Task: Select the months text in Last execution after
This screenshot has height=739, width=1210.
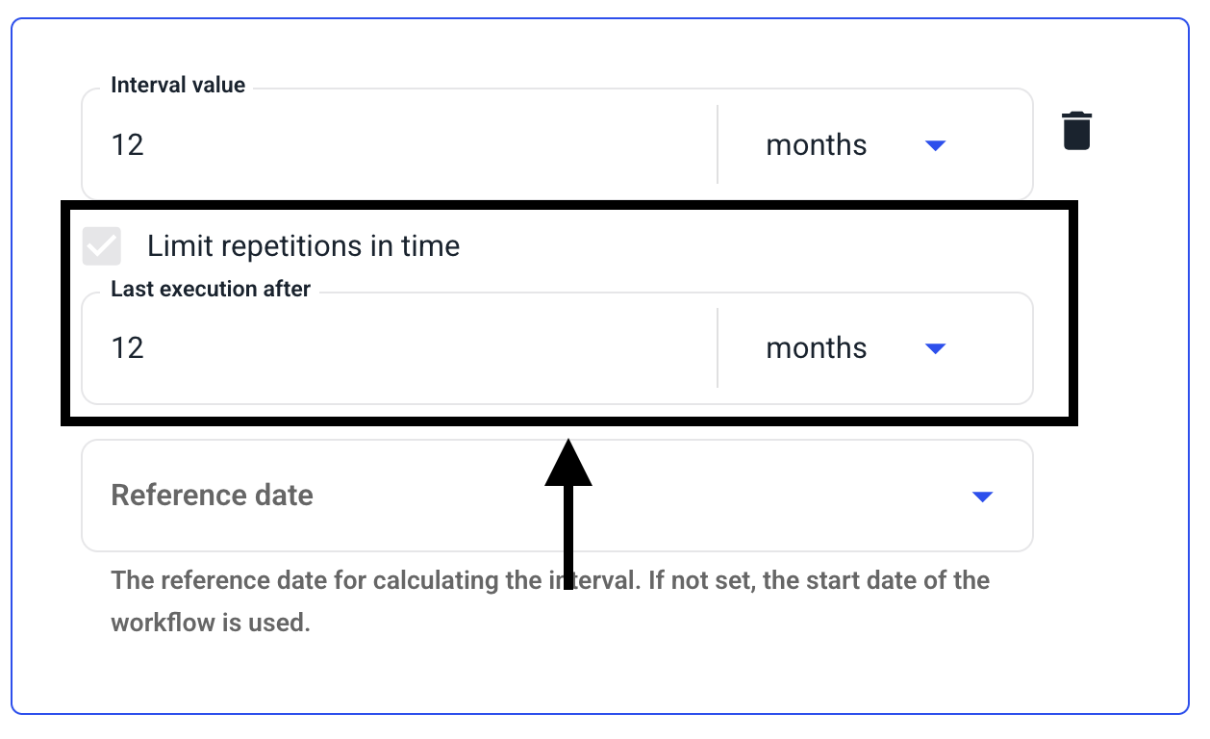Action: coord(817,348)
